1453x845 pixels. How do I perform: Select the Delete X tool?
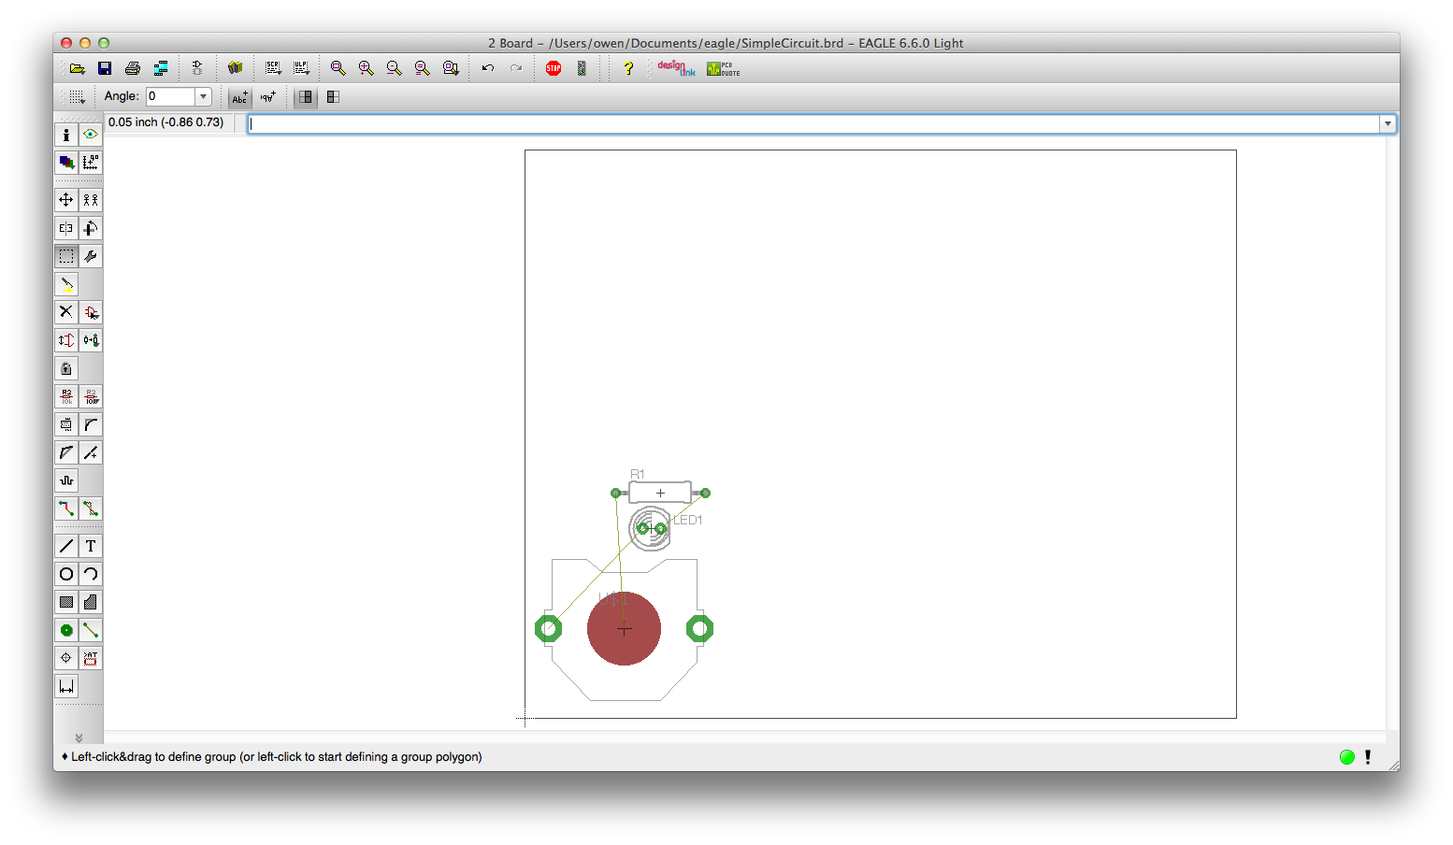coord(66,312)
